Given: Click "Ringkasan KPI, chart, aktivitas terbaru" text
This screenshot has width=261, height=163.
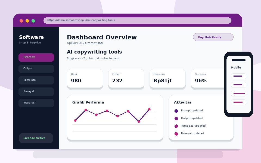Looking at the screenshot, I should 93,58.
